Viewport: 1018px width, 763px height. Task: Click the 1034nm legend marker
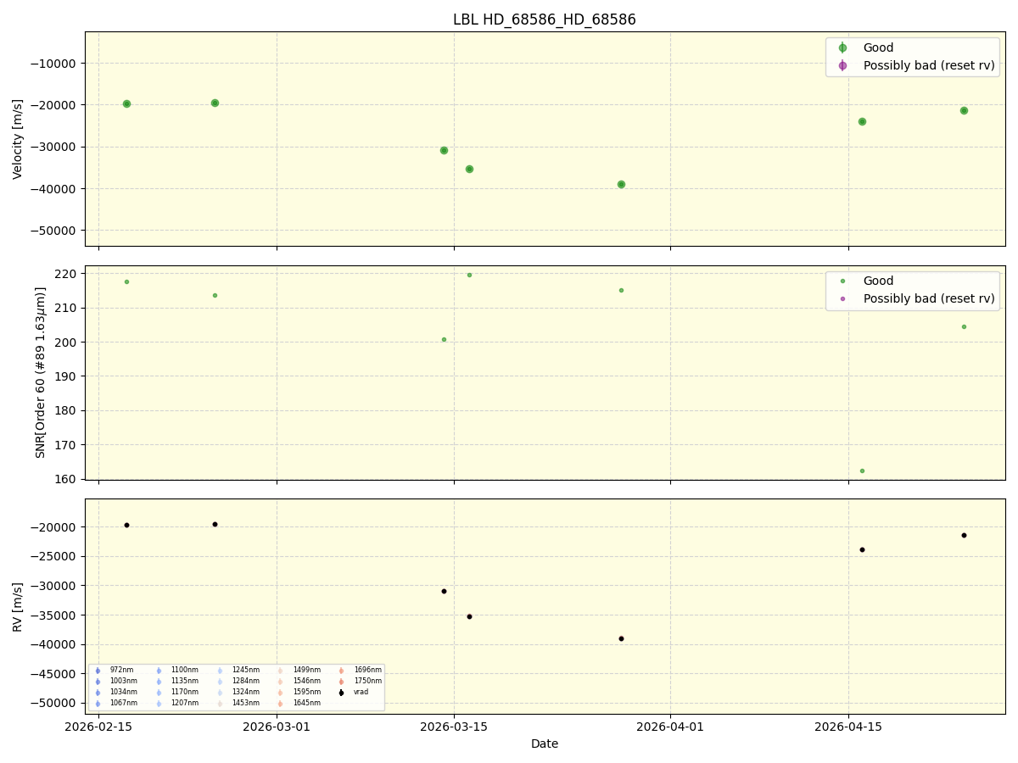[98, 693]
